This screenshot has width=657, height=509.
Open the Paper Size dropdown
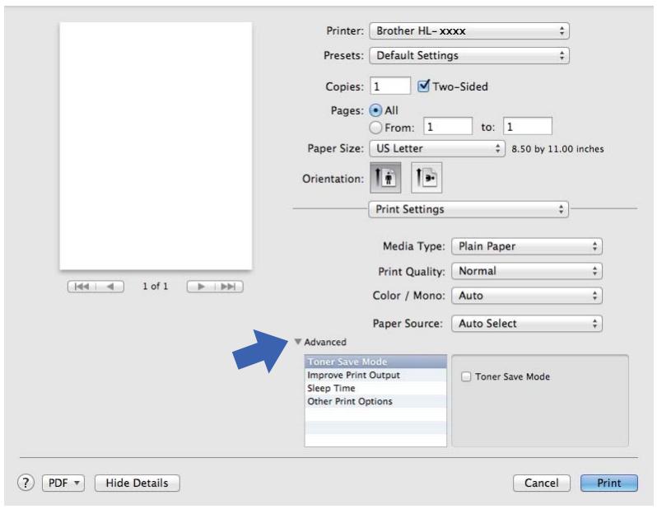(437, 148)
